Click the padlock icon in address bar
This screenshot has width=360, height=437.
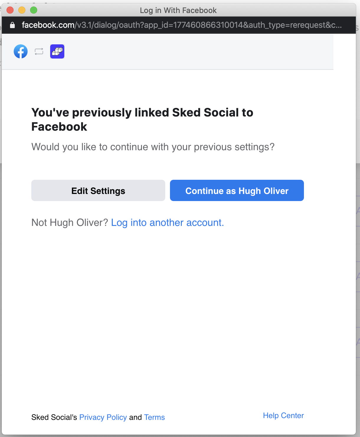[12, 25]
